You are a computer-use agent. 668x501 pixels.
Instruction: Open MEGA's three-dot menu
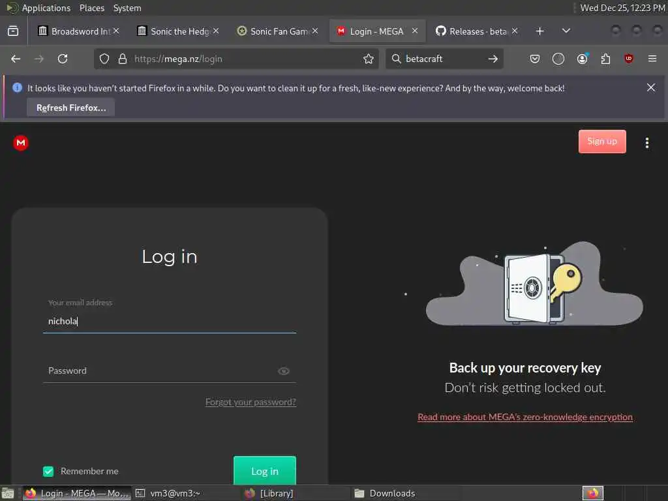pyautogui.click(x=647, y=143)
